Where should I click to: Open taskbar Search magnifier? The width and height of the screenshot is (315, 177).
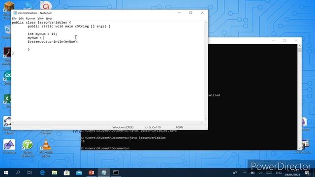click(x=18, y=173)
